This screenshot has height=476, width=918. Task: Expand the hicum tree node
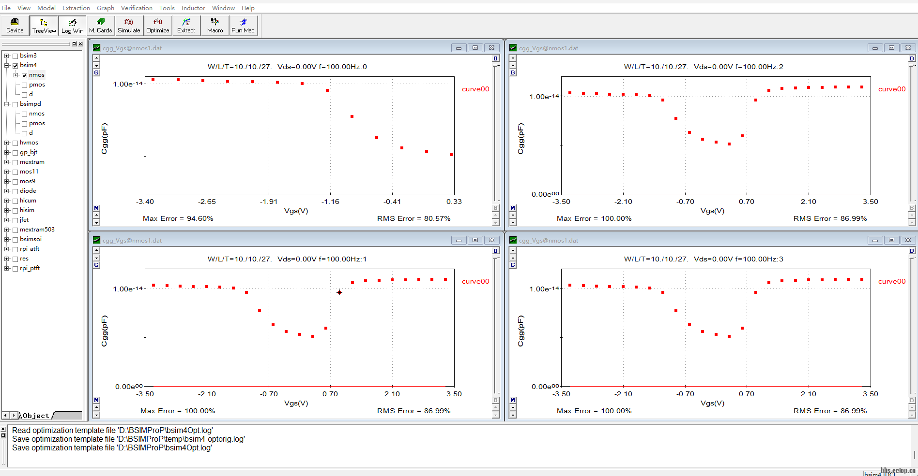[x=7, y=201]
